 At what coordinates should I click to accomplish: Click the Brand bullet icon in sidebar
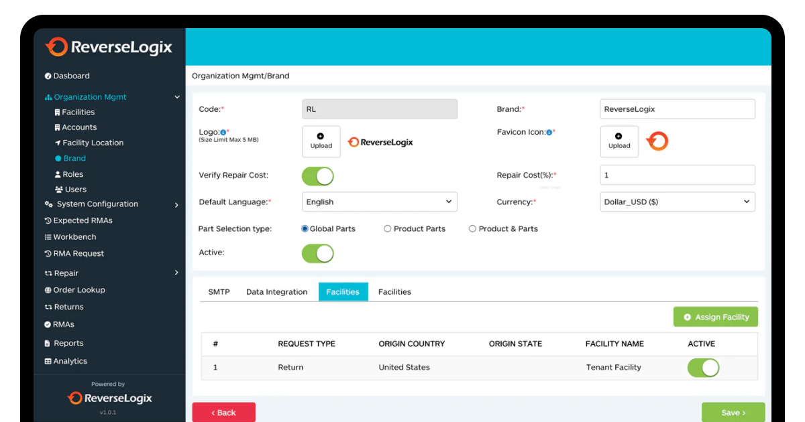pyautogui.click(x=58, y=159)
